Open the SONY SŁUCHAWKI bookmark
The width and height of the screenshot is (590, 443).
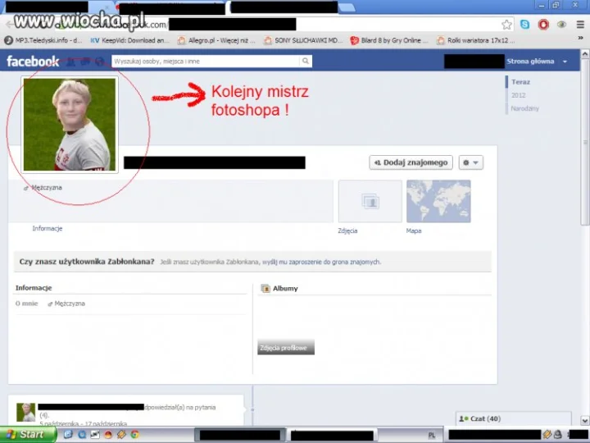(303, 40)
